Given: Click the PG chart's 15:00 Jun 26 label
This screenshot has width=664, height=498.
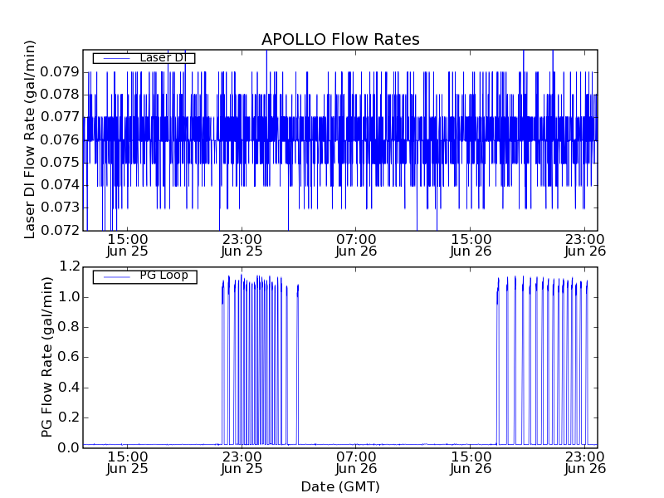Looking at the screenshot, I should click(471, 463).
